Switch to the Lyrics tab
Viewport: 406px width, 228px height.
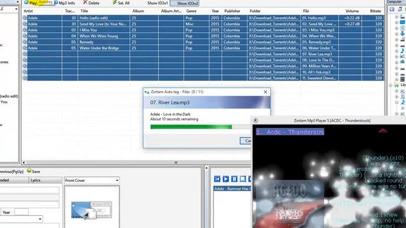45,180
